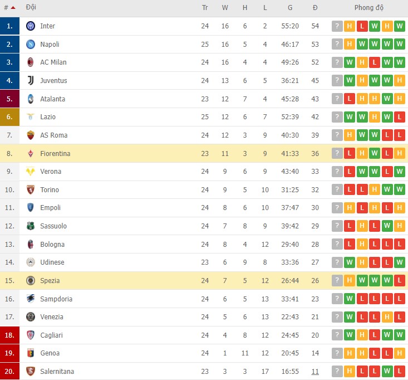The width and height of the screenshot is (408, 380).
Task: Click the Genoa club crest
Action: coord(31,353)
